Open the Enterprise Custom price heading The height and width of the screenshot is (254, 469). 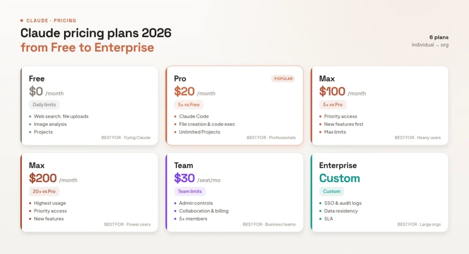[339, 178]
